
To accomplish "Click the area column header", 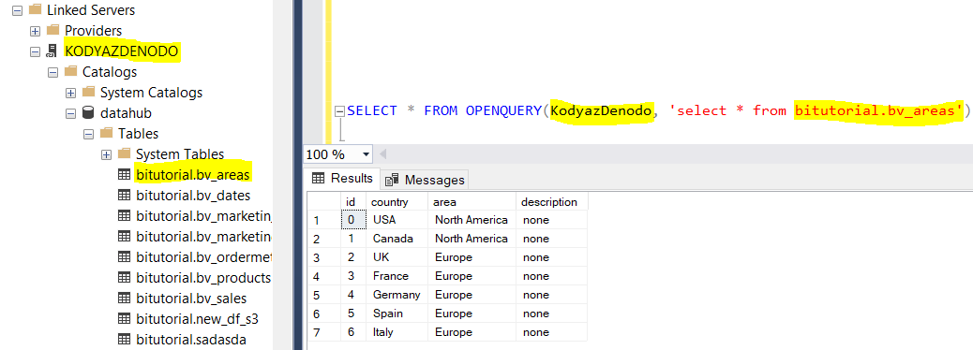I will (472, 202).
